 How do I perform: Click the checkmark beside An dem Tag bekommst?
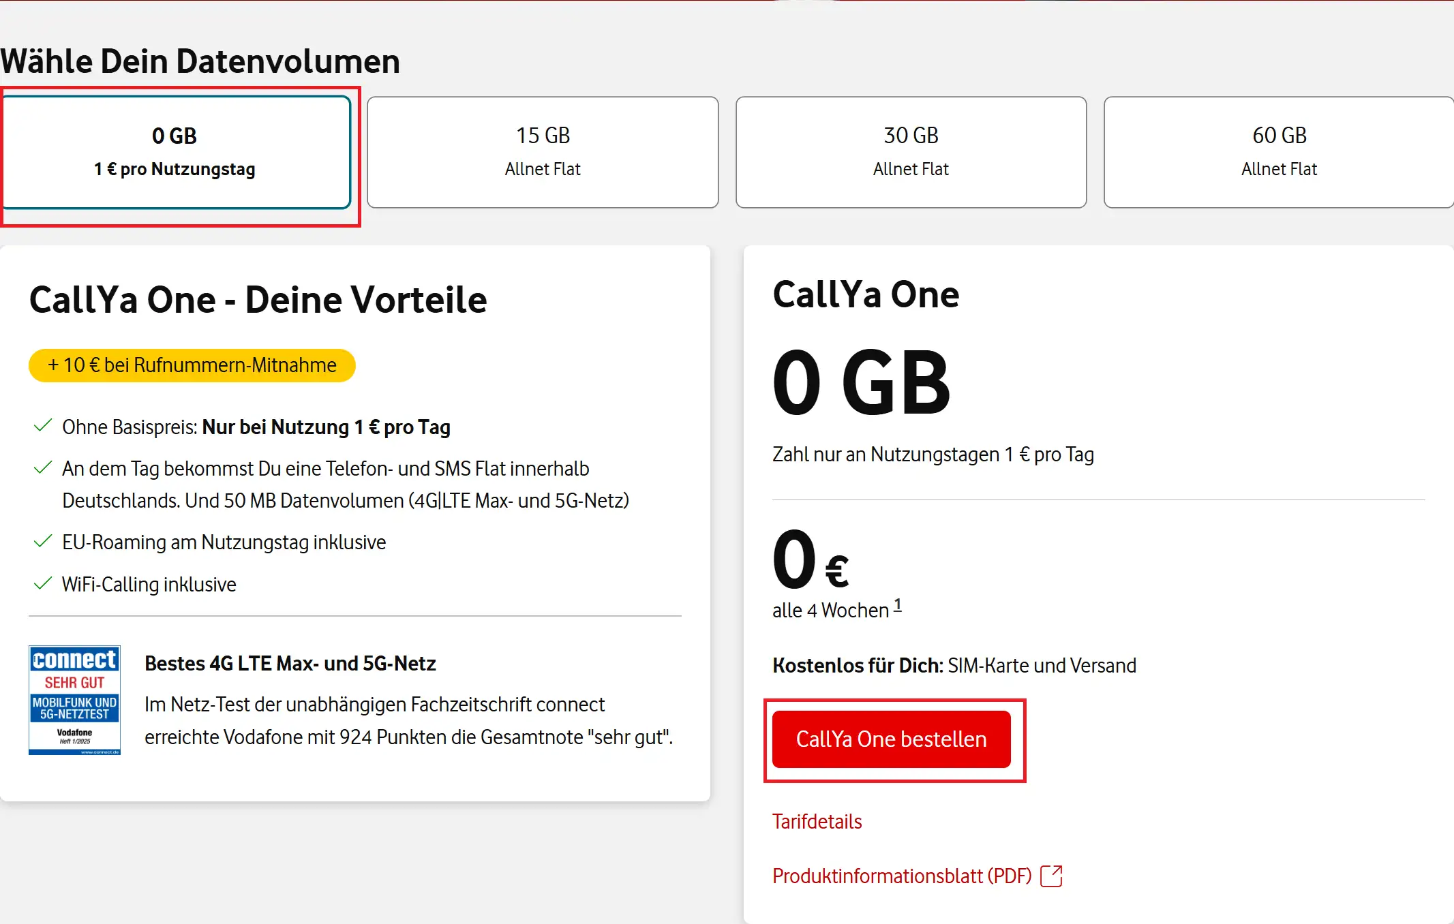pyautogui.click(x=43, y=468)
